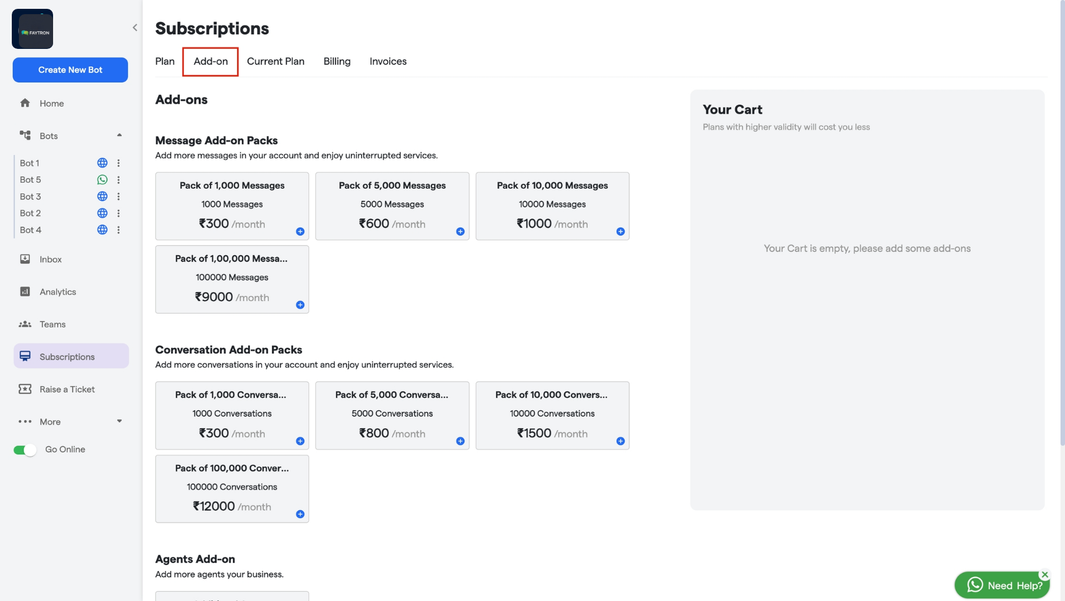Switch to the Billing tab
The width and height of the screenshot is (1065, 601).
coord(337,61)
